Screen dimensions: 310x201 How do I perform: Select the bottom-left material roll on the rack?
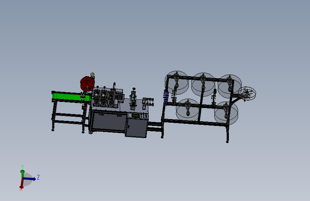188,110
